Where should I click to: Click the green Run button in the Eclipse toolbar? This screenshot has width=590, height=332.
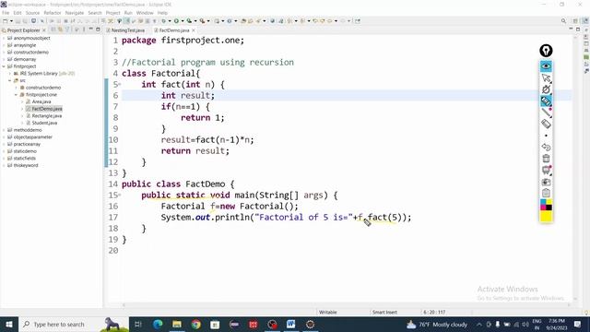point(176,21)
